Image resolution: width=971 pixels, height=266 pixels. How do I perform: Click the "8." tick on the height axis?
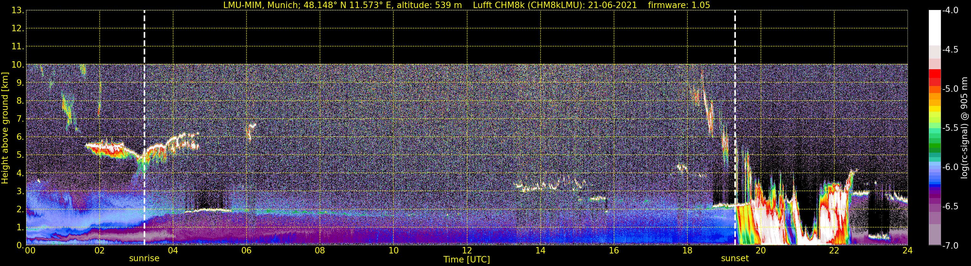[x=20, y=101]
